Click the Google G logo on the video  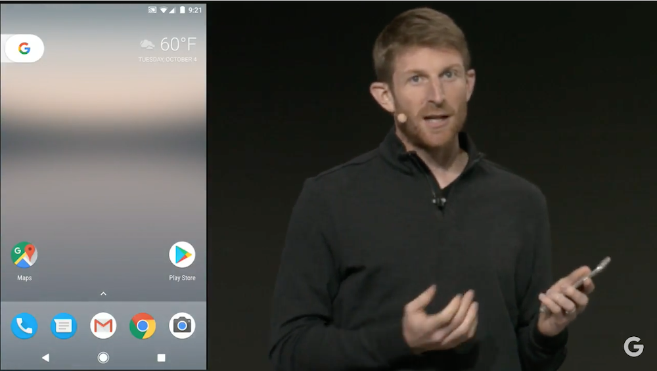tap(633, 346)
